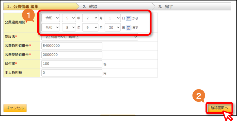
Task: Open start date era dropdown 令和
Action: tap(51, 18)
